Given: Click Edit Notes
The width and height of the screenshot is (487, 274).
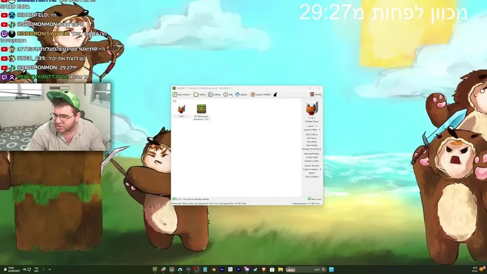Looking at the screenshot, I should 312,138.
